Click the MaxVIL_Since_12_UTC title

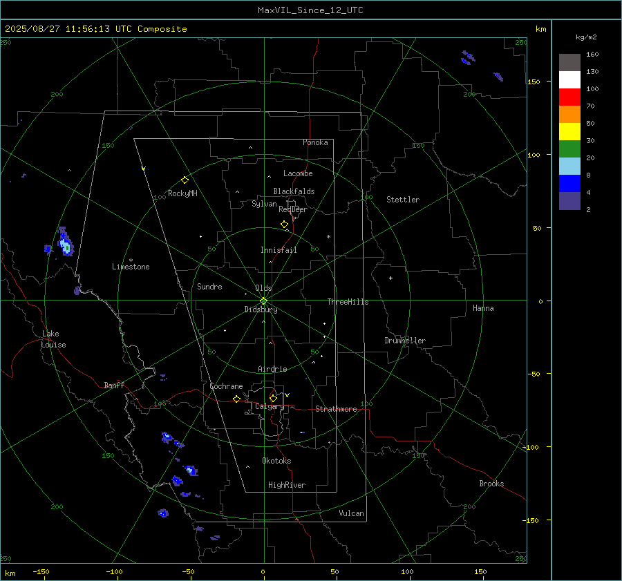pos(310,10)
